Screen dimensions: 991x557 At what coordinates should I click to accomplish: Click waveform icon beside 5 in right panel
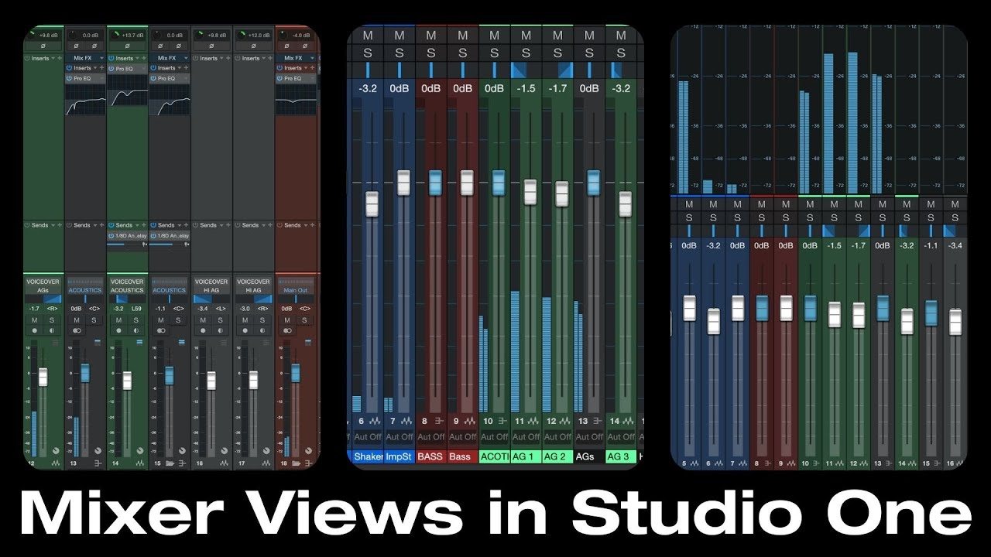coord(694,463)
